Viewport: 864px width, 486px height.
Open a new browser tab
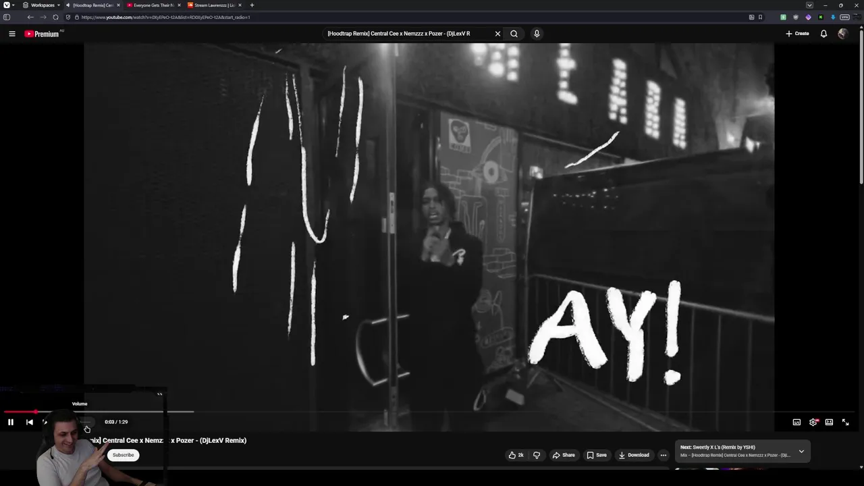click(x=252, y=5)
